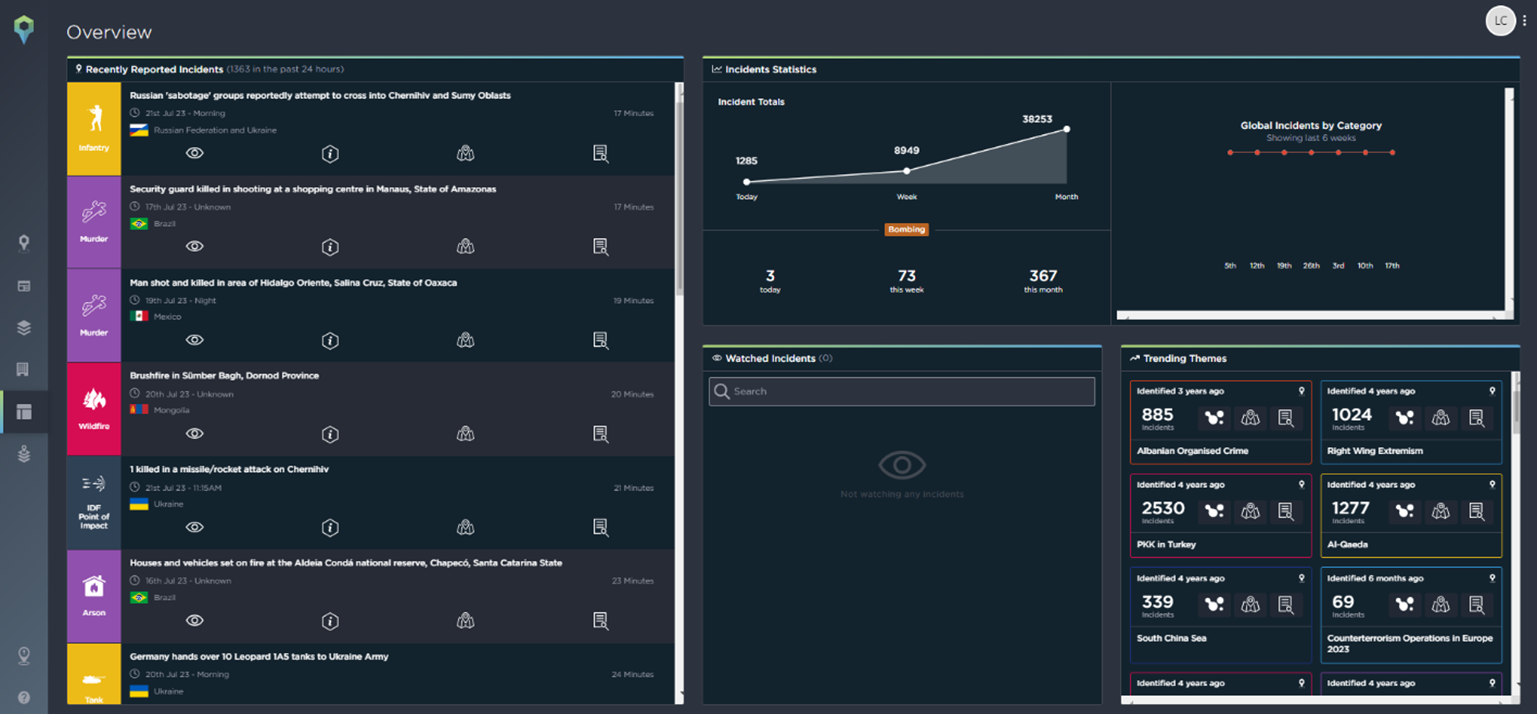Open 'Germany hands over 10 Leopard 1A5 tanks' incident
1537x714 pixels.
[x=259, y=656]
